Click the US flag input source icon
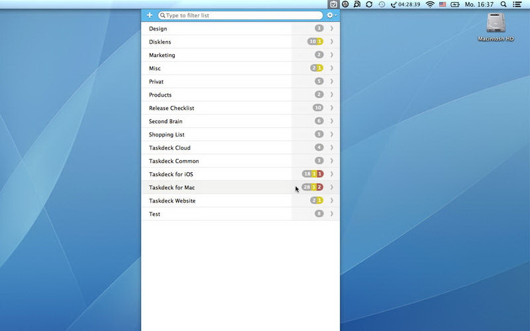530x331 pixels. [443, 5]
